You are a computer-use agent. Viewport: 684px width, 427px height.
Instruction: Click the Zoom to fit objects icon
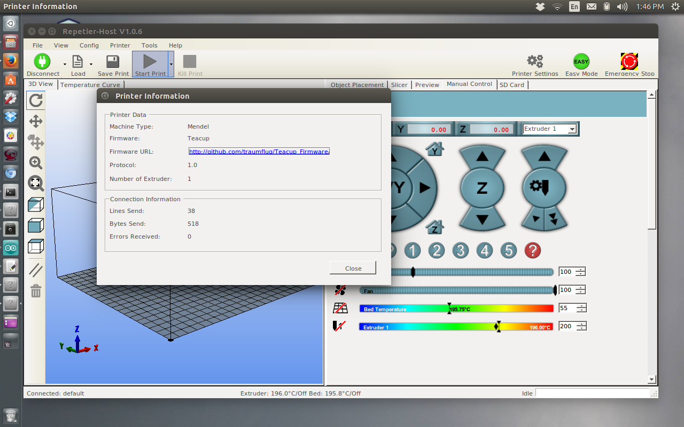(x=36, y=184)
